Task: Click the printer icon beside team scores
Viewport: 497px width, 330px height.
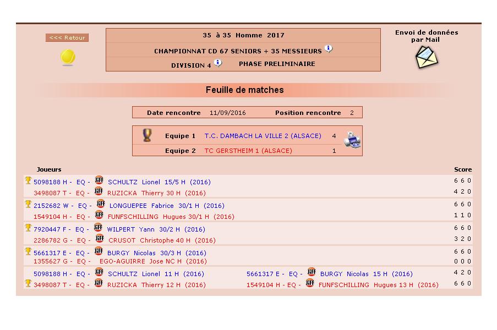Action: coord(352,140)
